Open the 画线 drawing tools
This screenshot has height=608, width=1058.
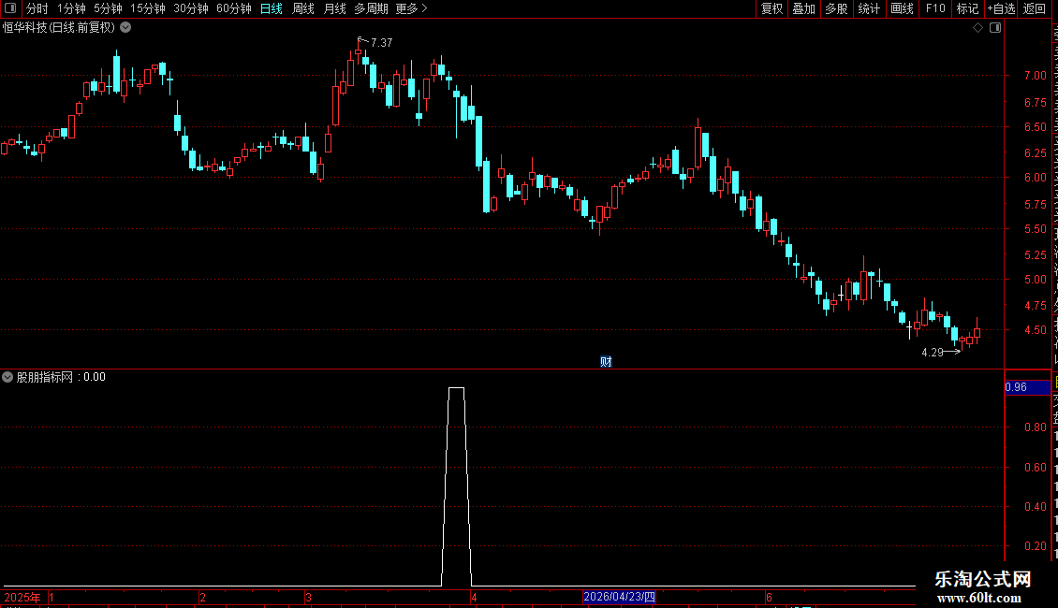(x=903, y=8)
